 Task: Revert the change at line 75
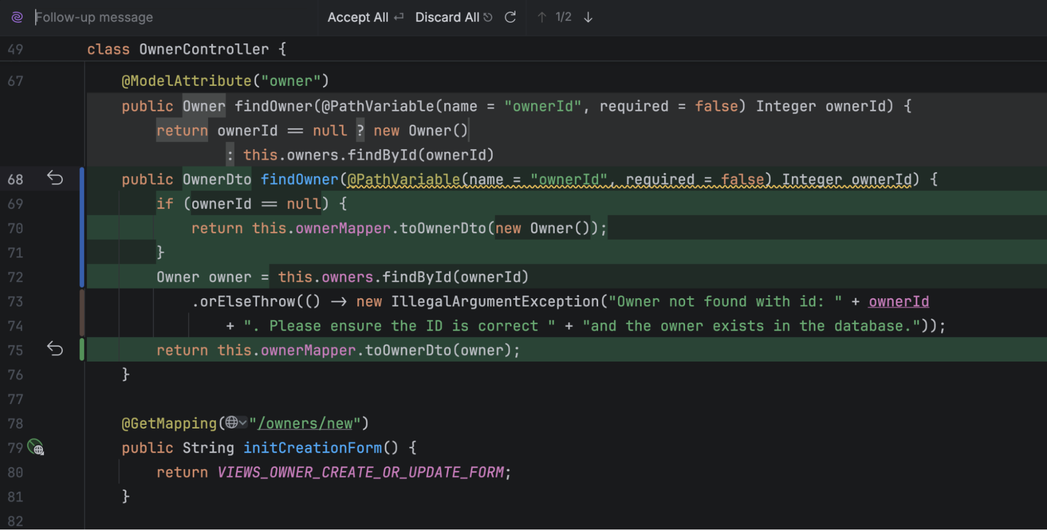click(x=55, y=349)
